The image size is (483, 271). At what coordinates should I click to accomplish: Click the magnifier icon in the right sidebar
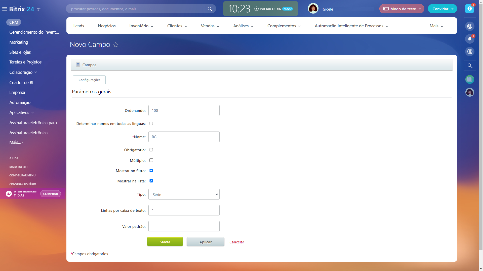[x=470, y=66]
